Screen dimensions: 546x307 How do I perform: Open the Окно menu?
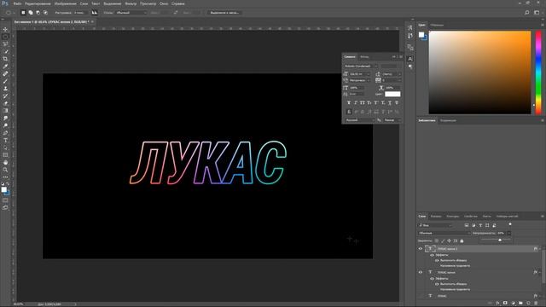coord(164,3)
